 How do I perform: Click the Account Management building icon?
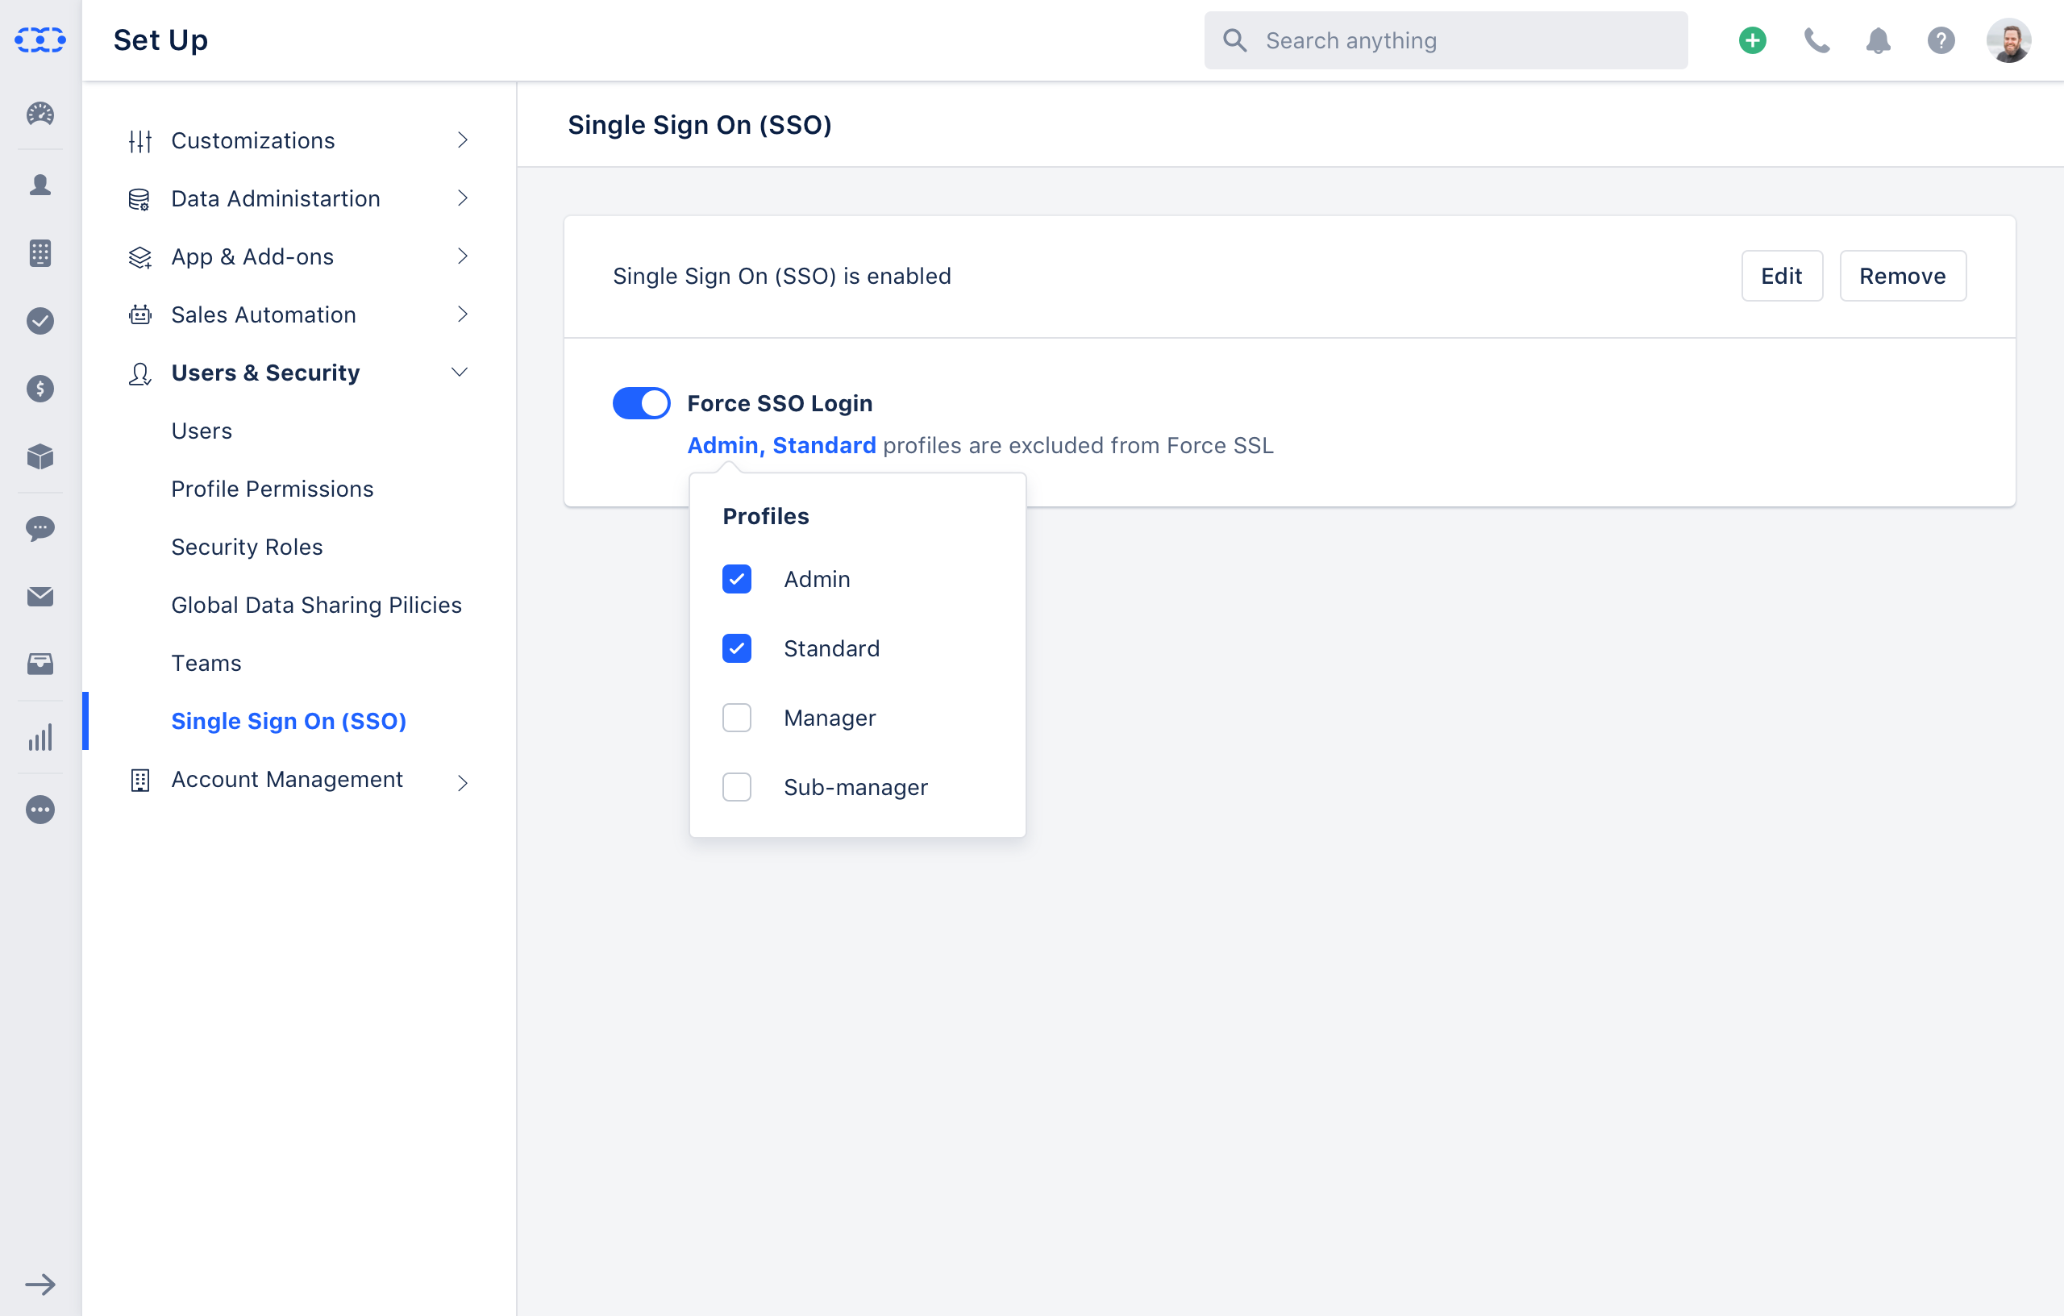tap(139, 779)
